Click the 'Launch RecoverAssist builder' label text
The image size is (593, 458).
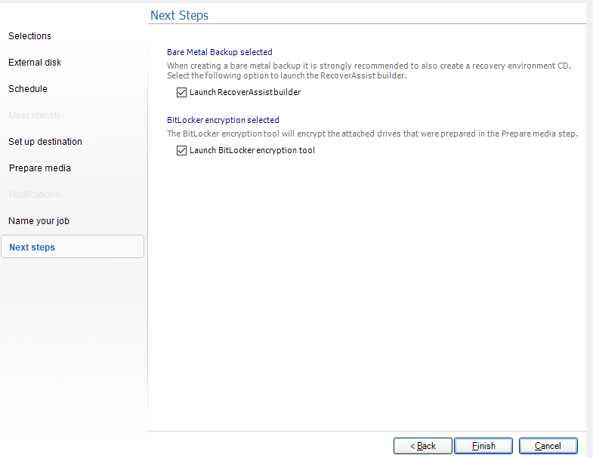coord(245,93)
